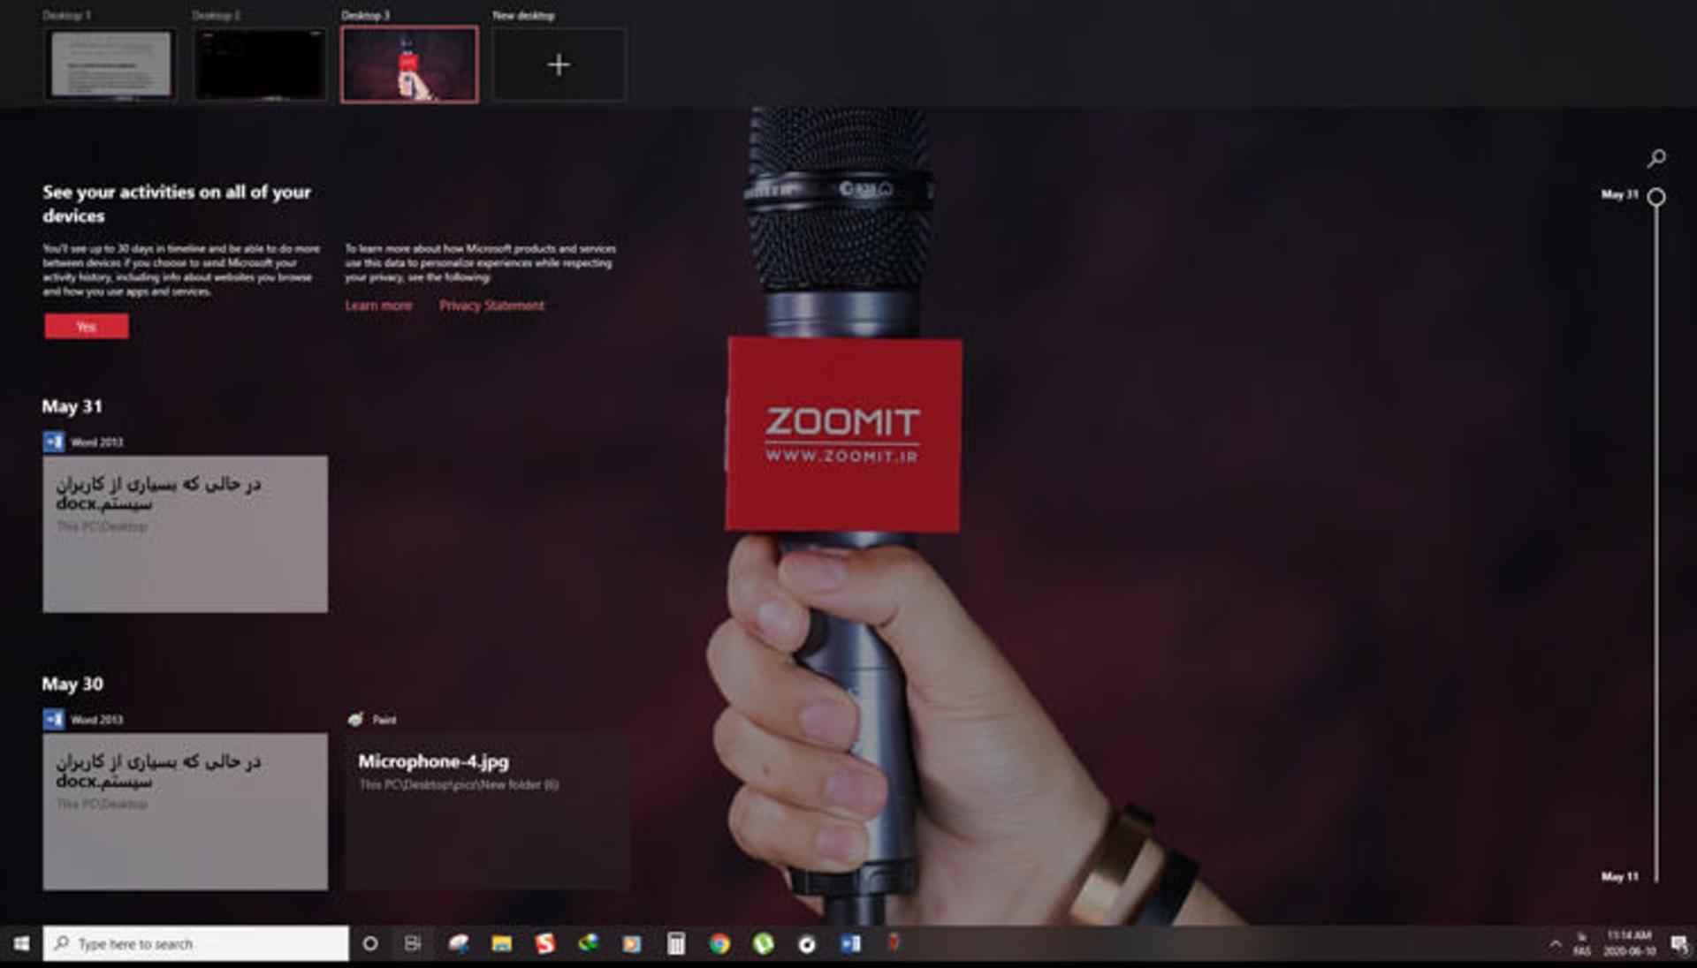Open the Learn more link
The width and height of the screenshot is (1697, 968).
point(378,306)
